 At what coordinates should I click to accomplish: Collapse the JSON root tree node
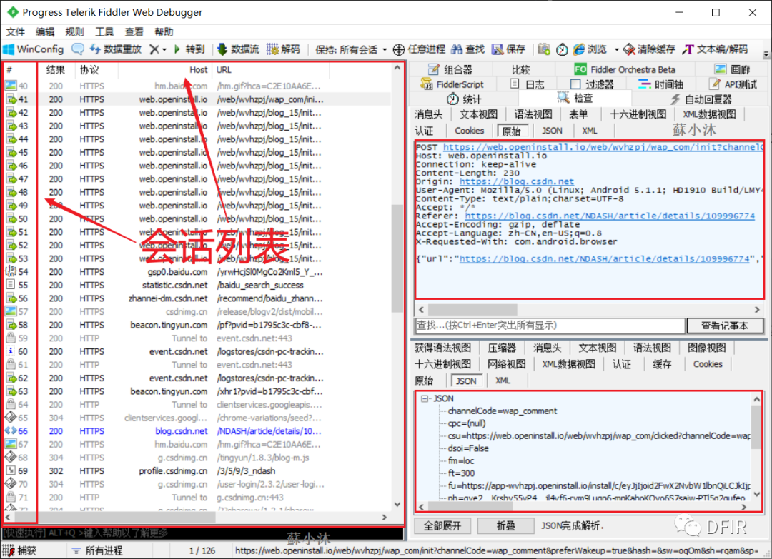[x=425, y=398]
